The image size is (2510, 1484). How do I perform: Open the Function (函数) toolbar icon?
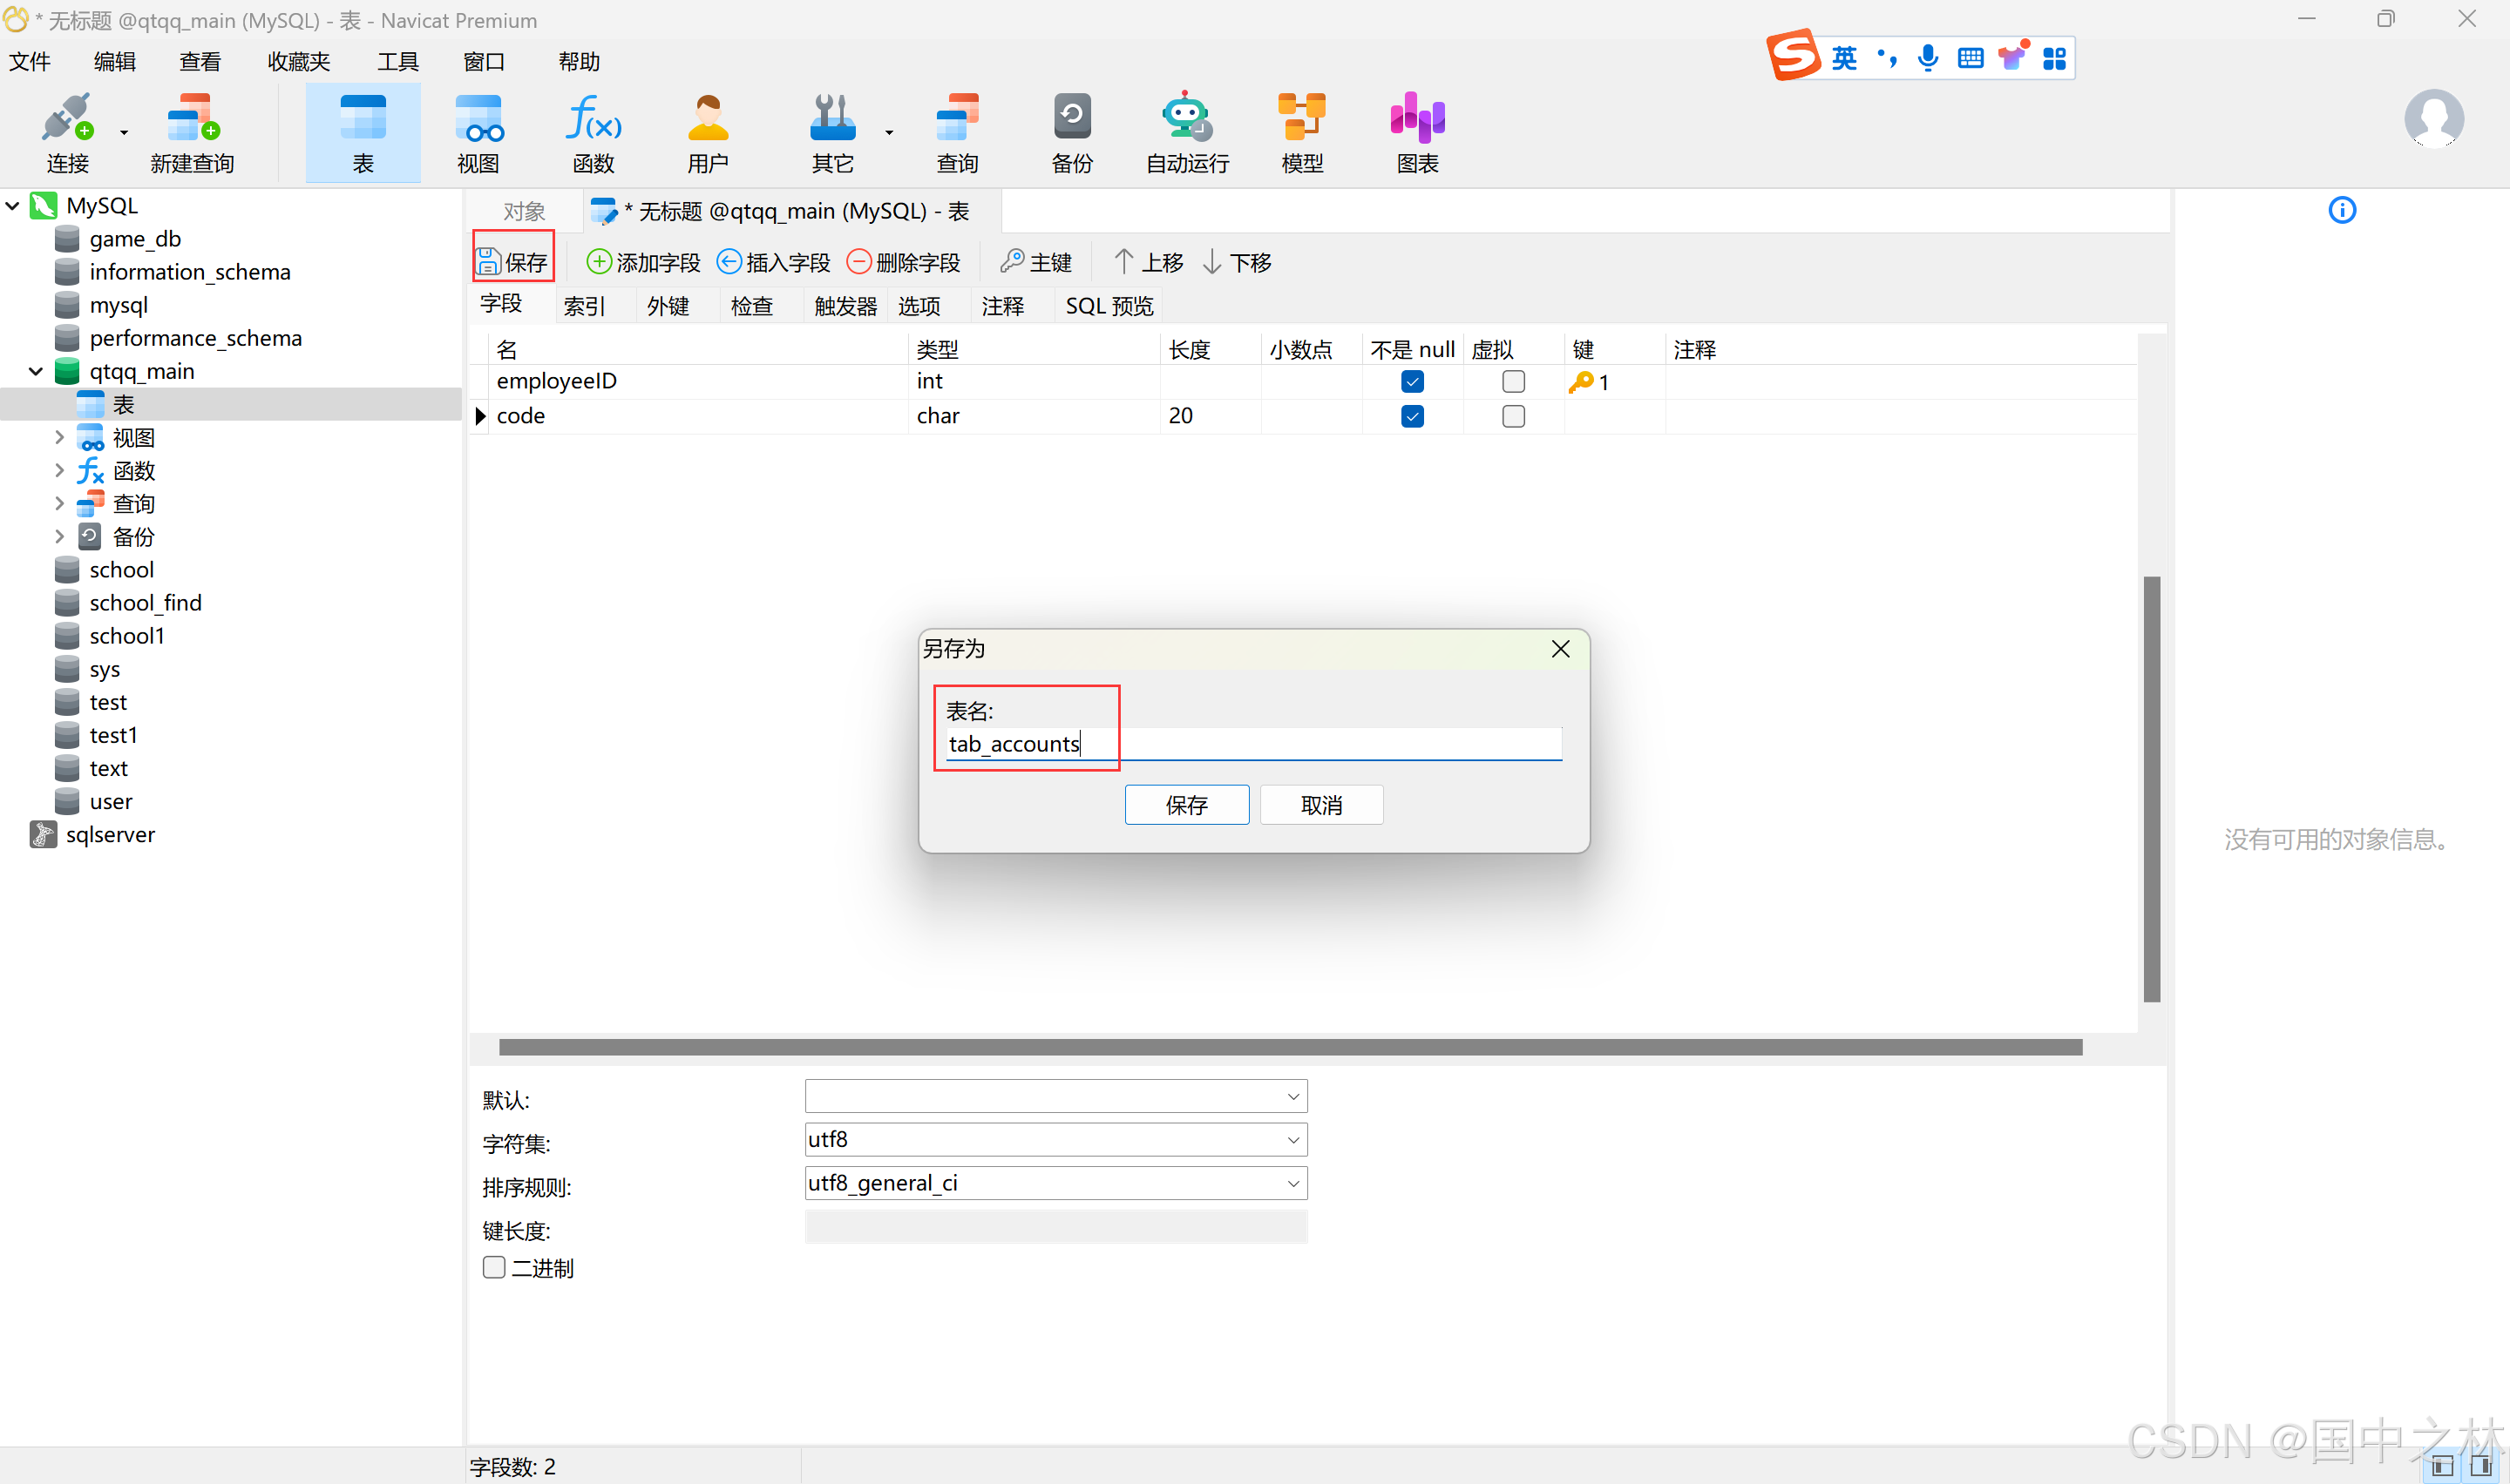click(x=594, y=132)
